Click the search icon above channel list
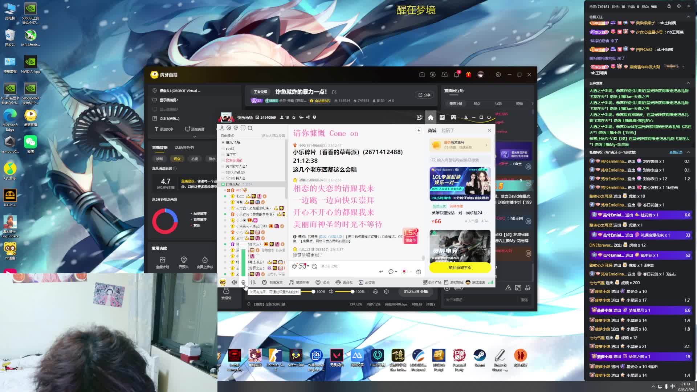This screenshot has width=697, height=392. [x=250, y=128]
